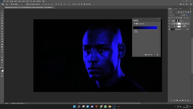The image size is (193, 109).
Task: Click the horizontal scrollbar below canvas
Action: 109,103
